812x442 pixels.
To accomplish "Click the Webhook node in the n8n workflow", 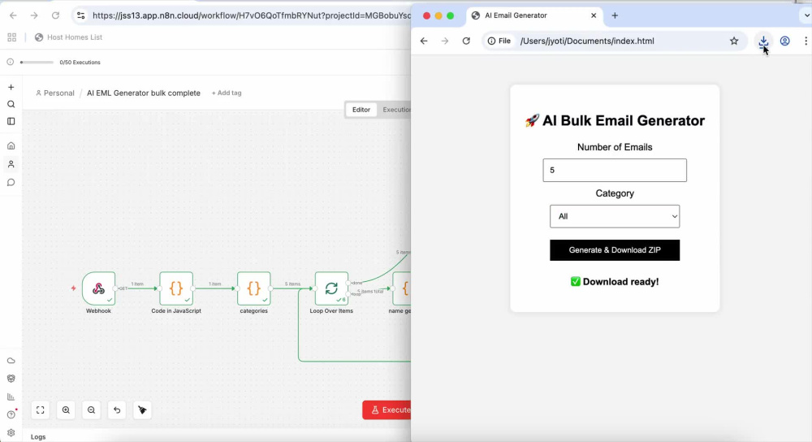I will click(x=98, y=288).
